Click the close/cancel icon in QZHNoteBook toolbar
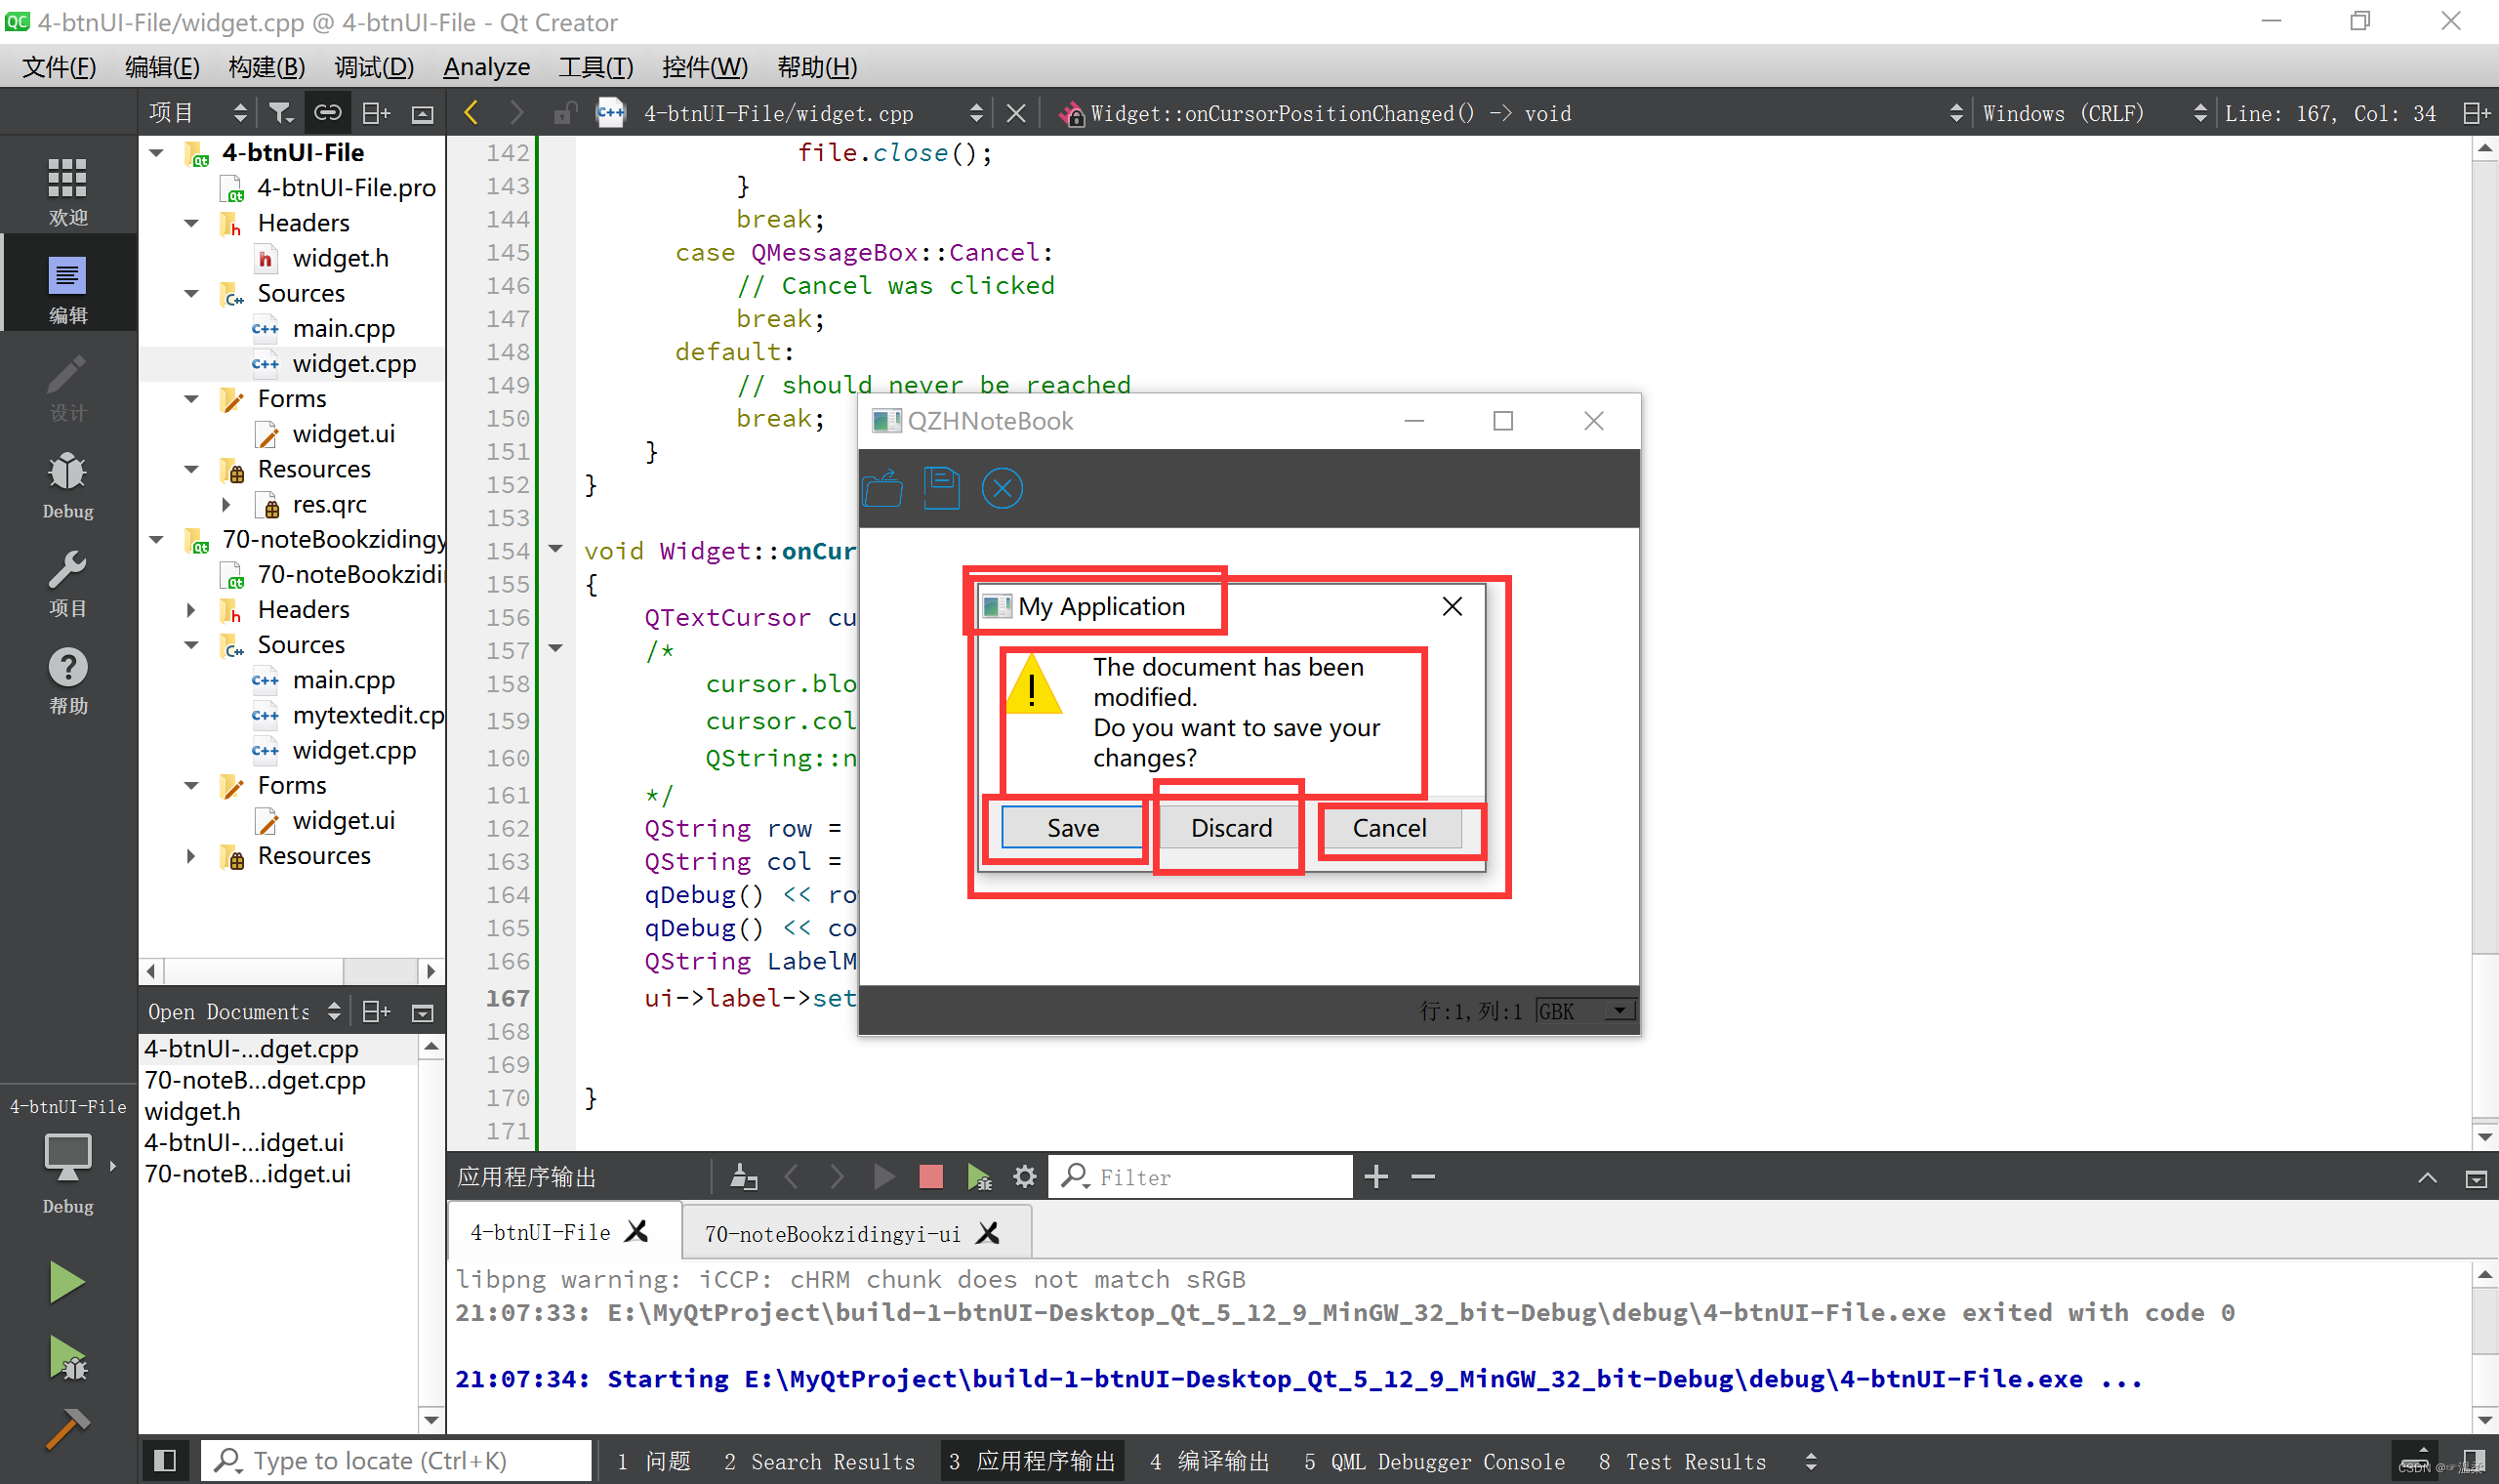The width and height of the screenshot is (2499, 1484). click(1004, 489)
